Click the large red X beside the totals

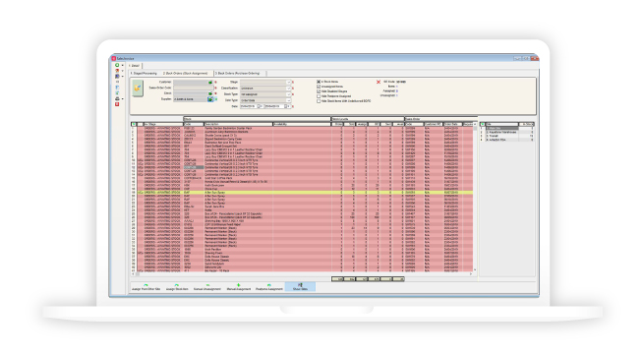coord(379,82)
